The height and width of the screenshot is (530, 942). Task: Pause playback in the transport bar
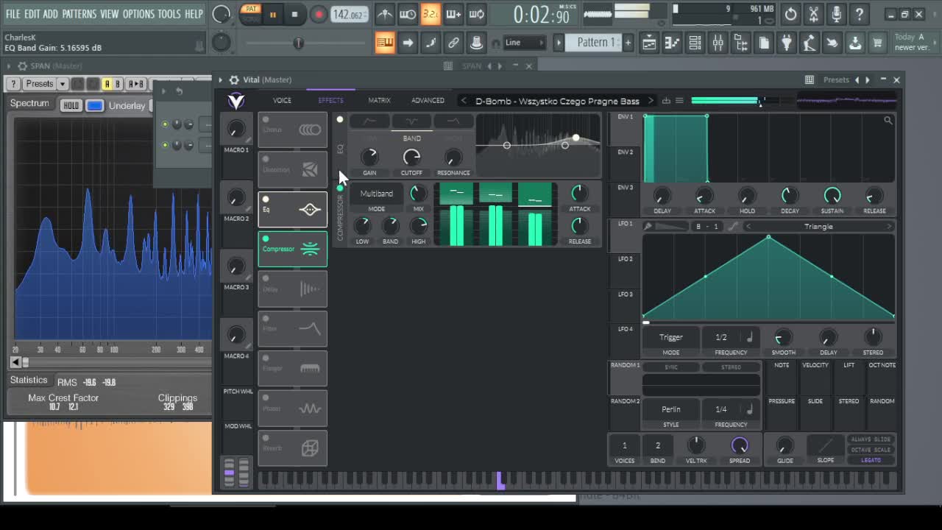[x=272, y=15]
